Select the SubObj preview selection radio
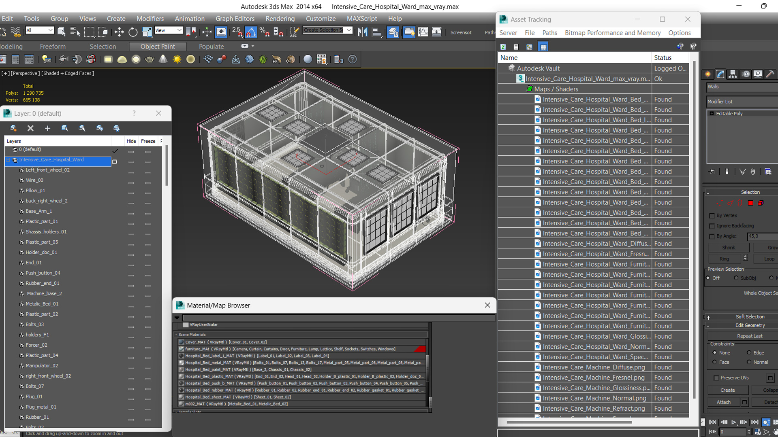 click(x=736, y=278)
